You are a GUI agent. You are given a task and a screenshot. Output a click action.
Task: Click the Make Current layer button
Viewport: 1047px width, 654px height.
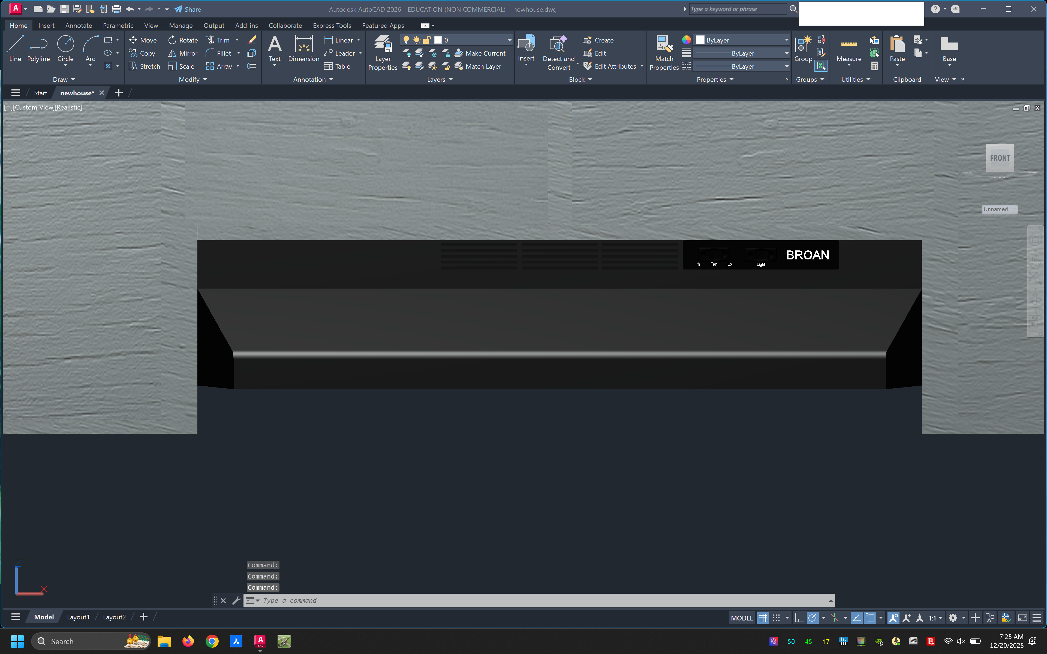pyautogui.click(x=480, y=53)
